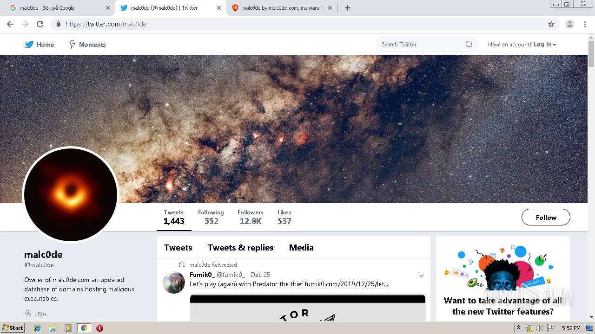
Task: Open the tweet's image preview card
Action: click(x=307, y=308)
